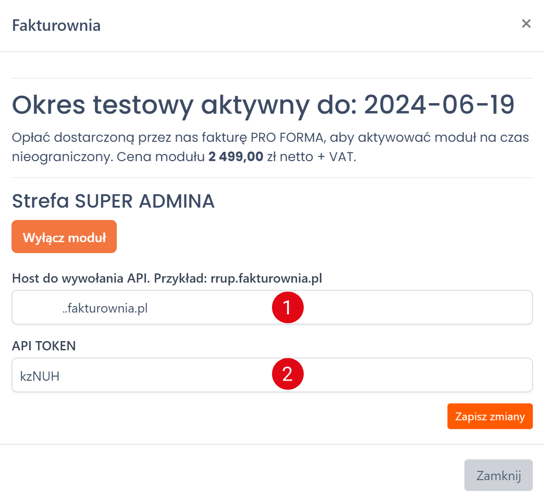Screen dimensions: 544x499
Task: Click the .fakturownia.pl text in host field
Action: (x=106, y=308)
